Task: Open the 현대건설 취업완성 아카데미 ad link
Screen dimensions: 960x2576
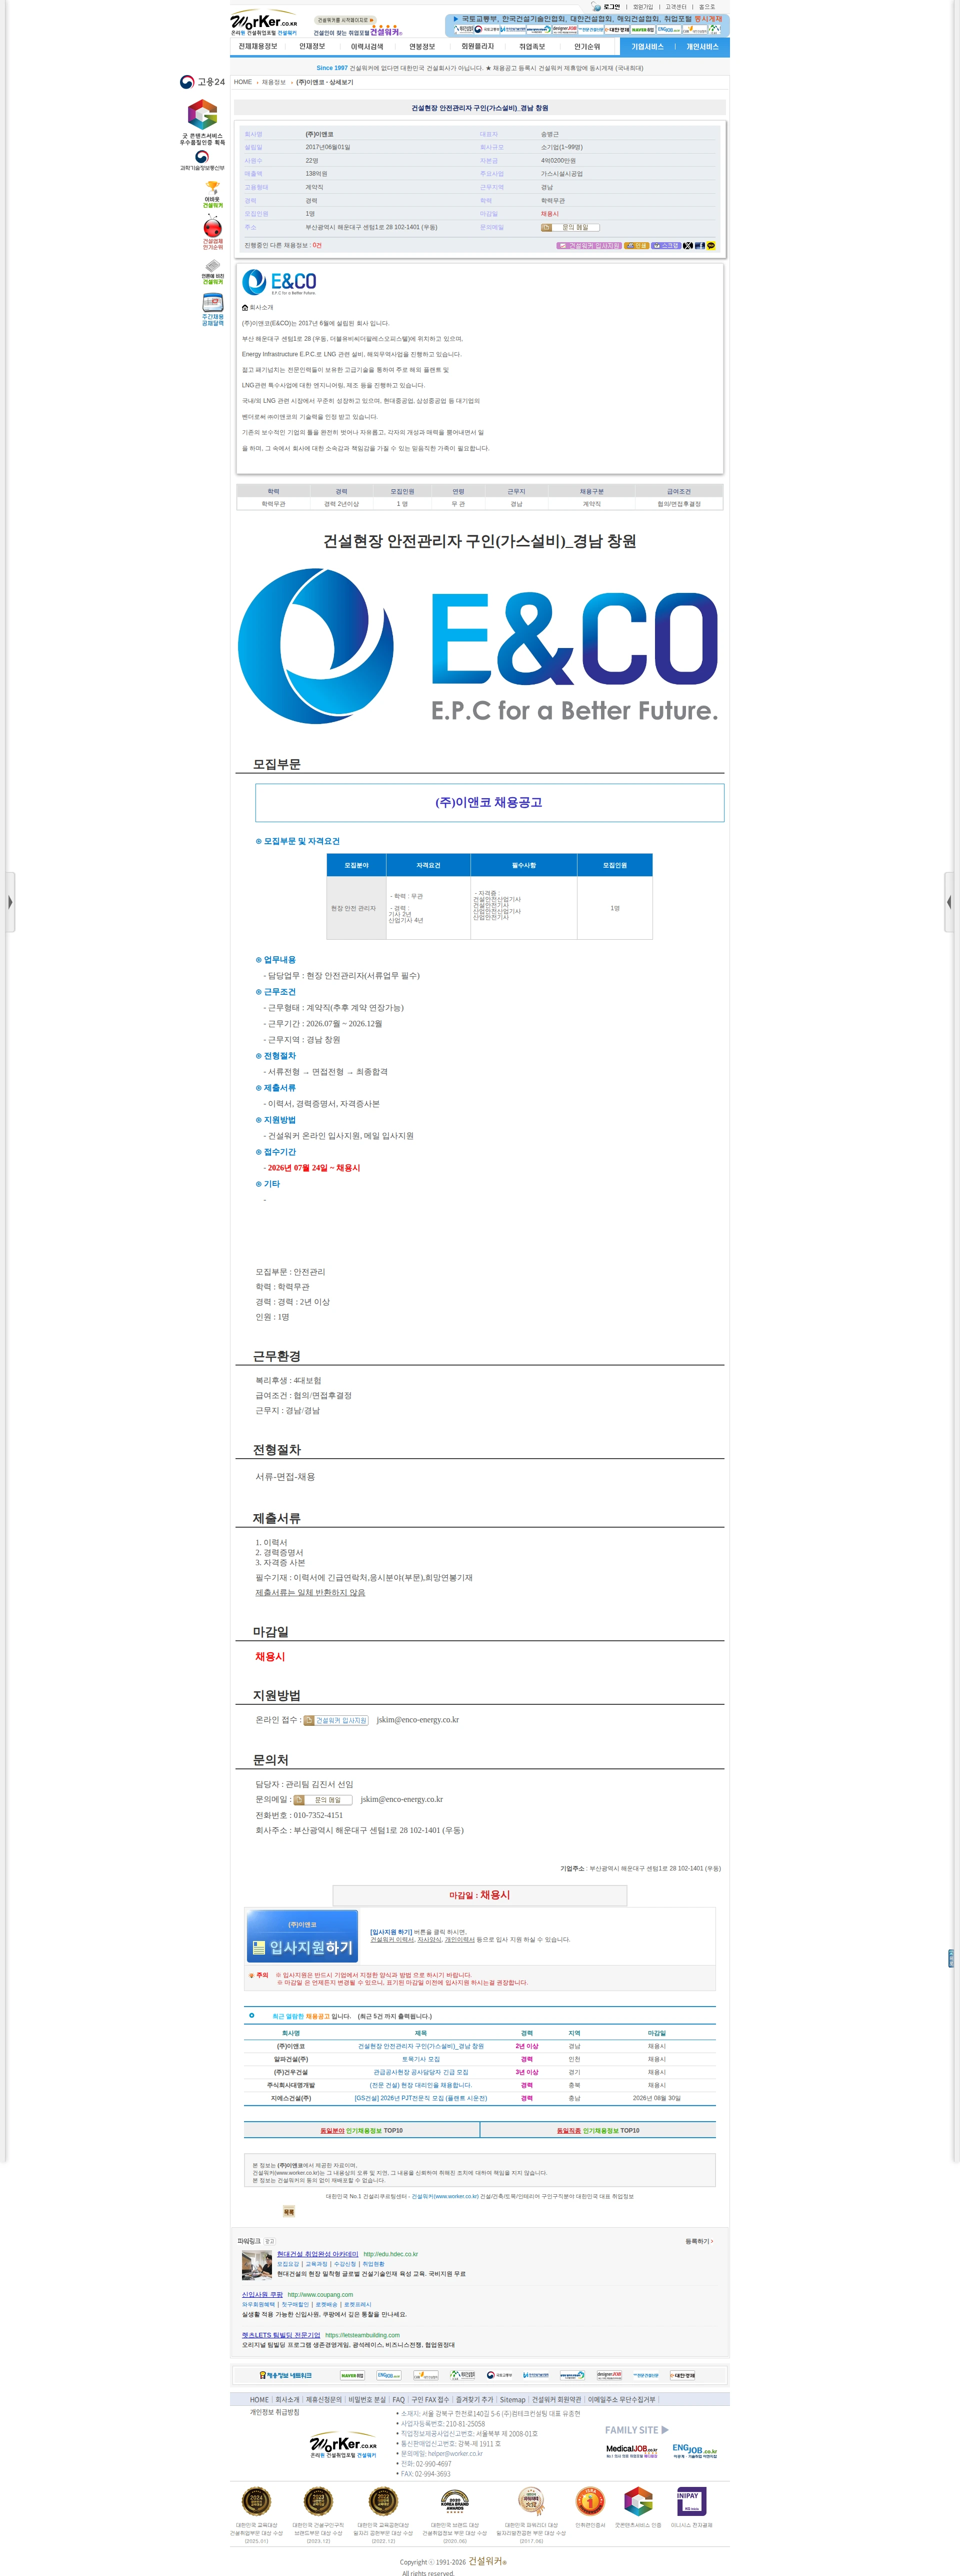Action: click(x=317, y=2254)
